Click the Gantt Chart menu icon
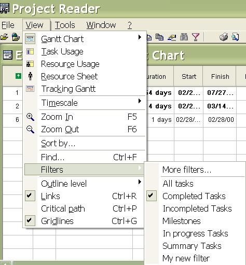The width and height of the screenshot is (246, 265). (30, 38)
